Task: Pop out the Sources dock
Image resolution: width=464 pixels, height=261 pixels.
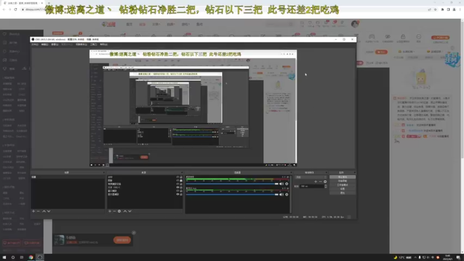Action: coord(182,172)
